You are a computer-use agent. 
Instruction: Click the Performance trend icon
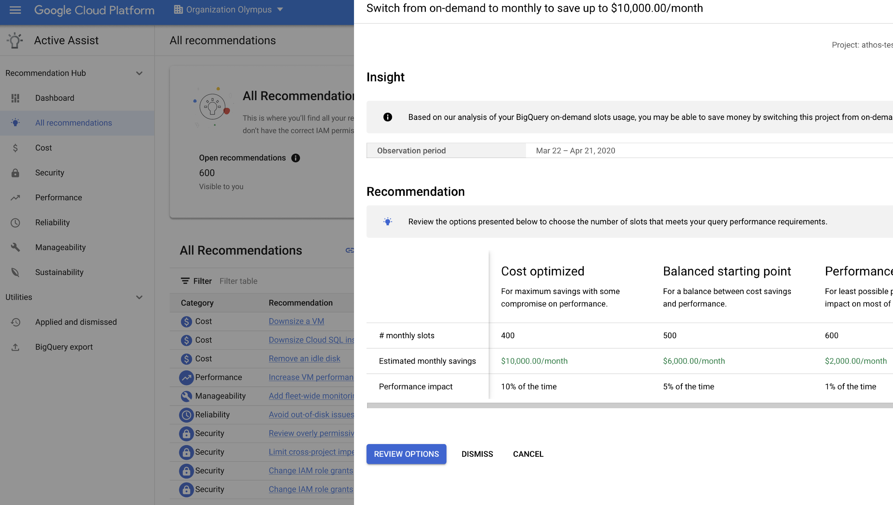click(x=15, y=197)
